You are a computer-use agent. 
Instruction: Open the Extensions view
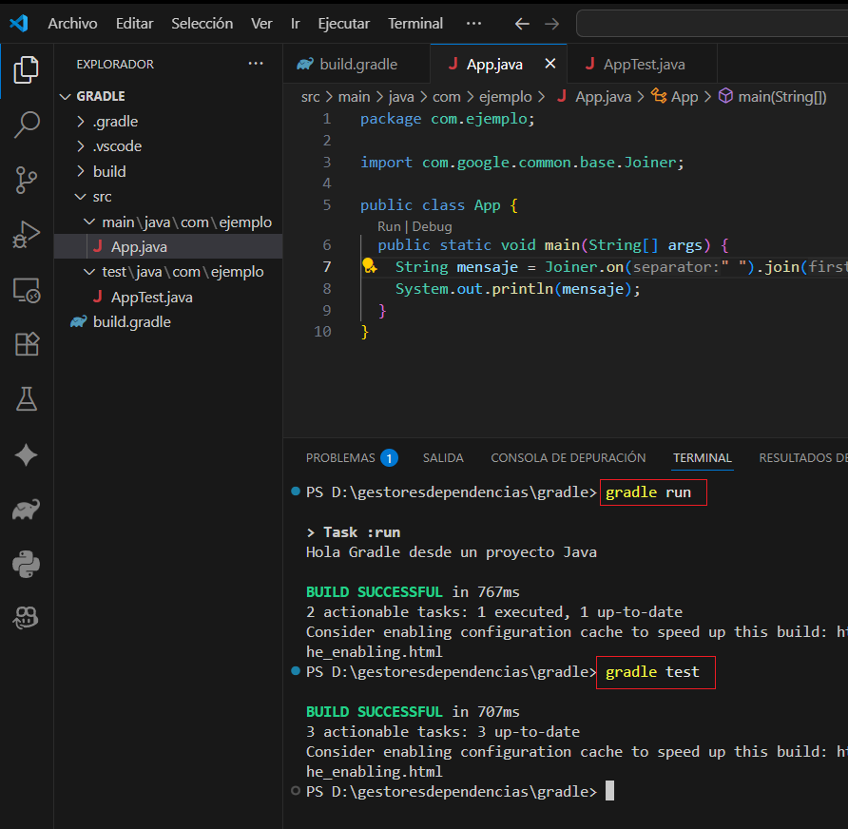[27, 344]
